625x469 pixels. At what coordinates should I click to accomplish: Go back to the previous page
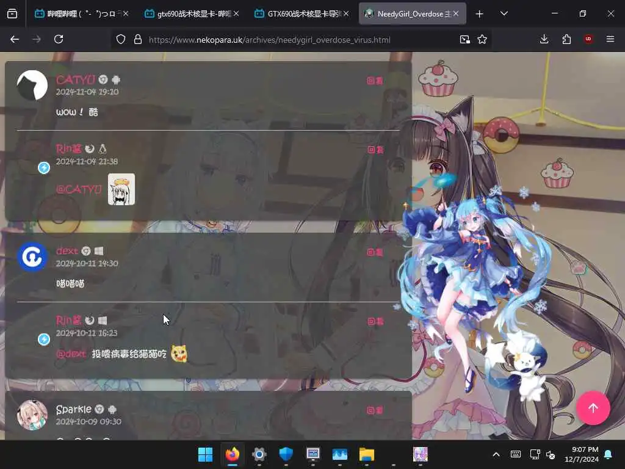click(x=15, y=39)
